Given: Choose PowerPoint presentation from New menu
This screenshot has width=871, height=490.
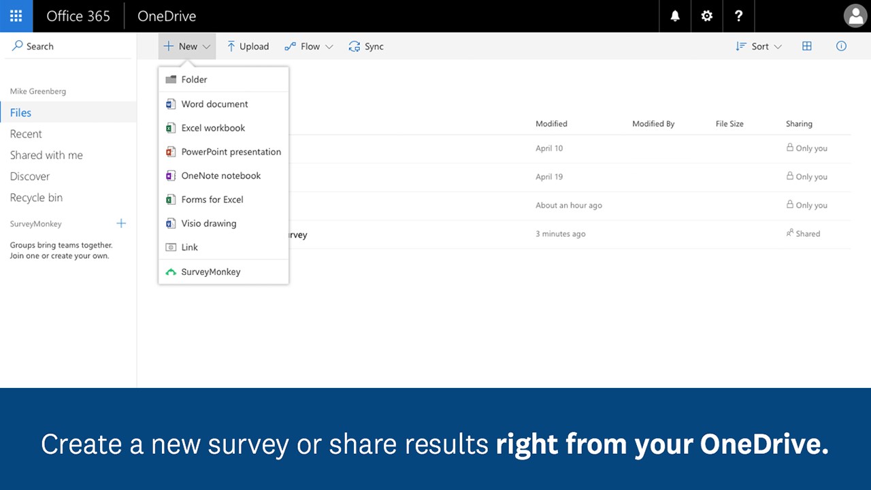Looking at the screenshot, I should click(x=223, y=152).
